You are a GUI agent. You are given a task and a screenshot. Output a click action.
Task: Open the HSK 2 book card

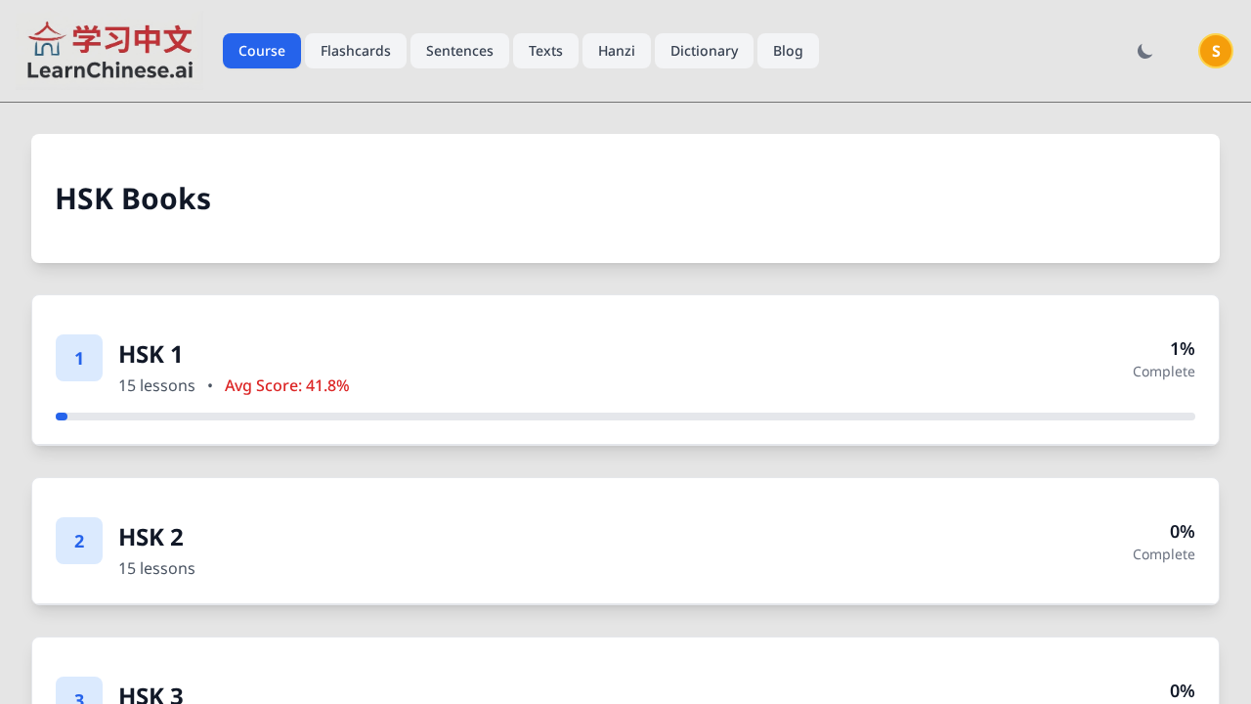625,541
